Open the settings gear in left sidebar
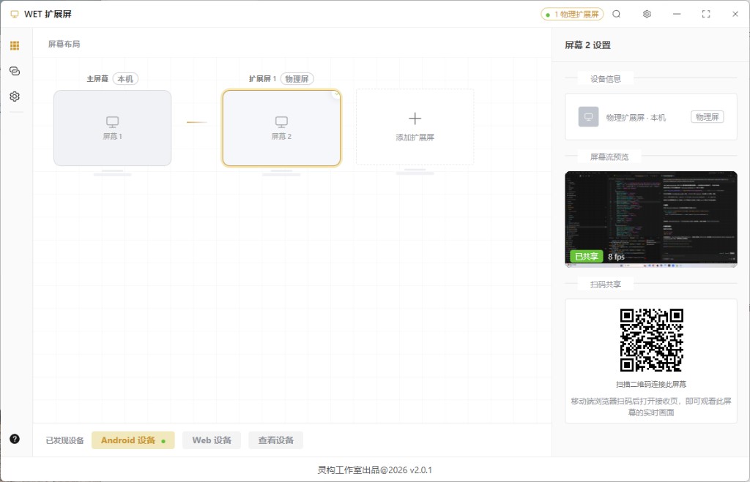 (x=15, y=97)
